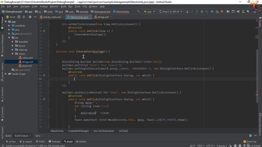
Task: Click the Attach Debugger to Android Process icon
Action: point(217,11)
